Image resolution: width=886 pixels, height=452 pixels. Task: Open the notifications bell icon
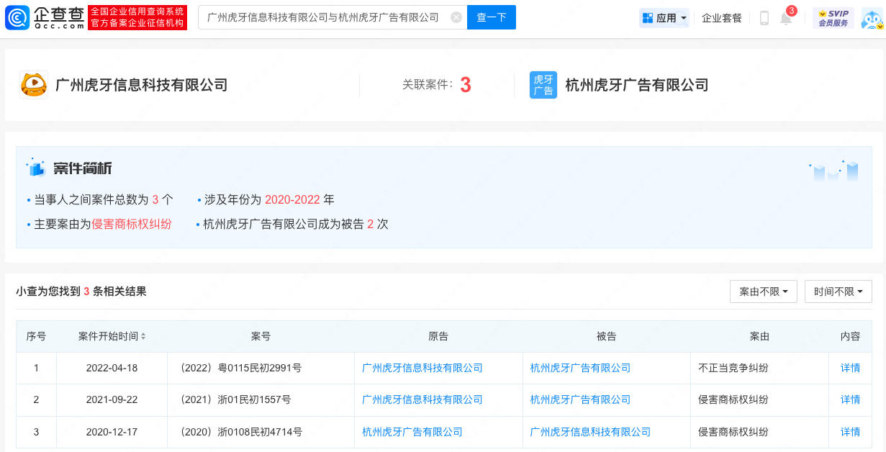[786, 18]
